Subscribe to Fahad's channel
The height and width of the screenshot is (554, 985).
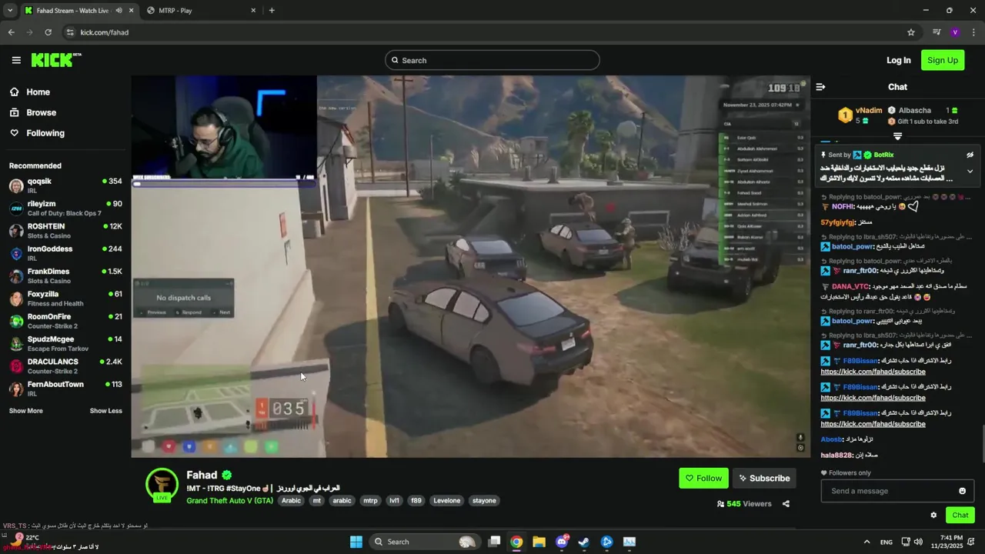[764, 478]
